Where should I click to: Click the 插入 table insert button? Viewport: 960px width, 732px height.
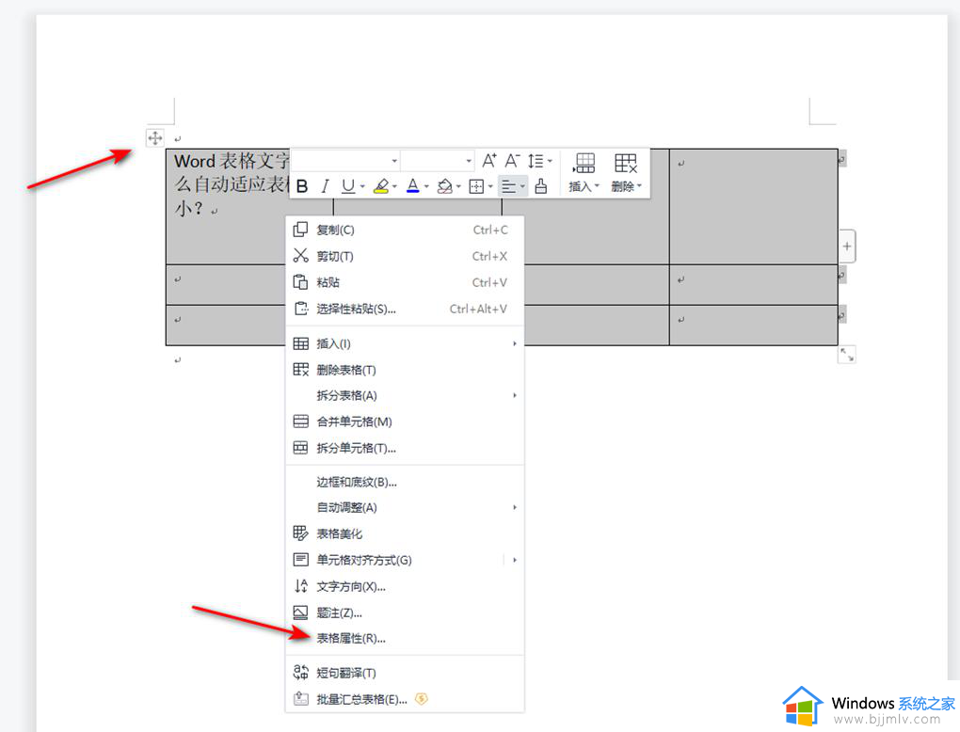click(x=584, y=173)
